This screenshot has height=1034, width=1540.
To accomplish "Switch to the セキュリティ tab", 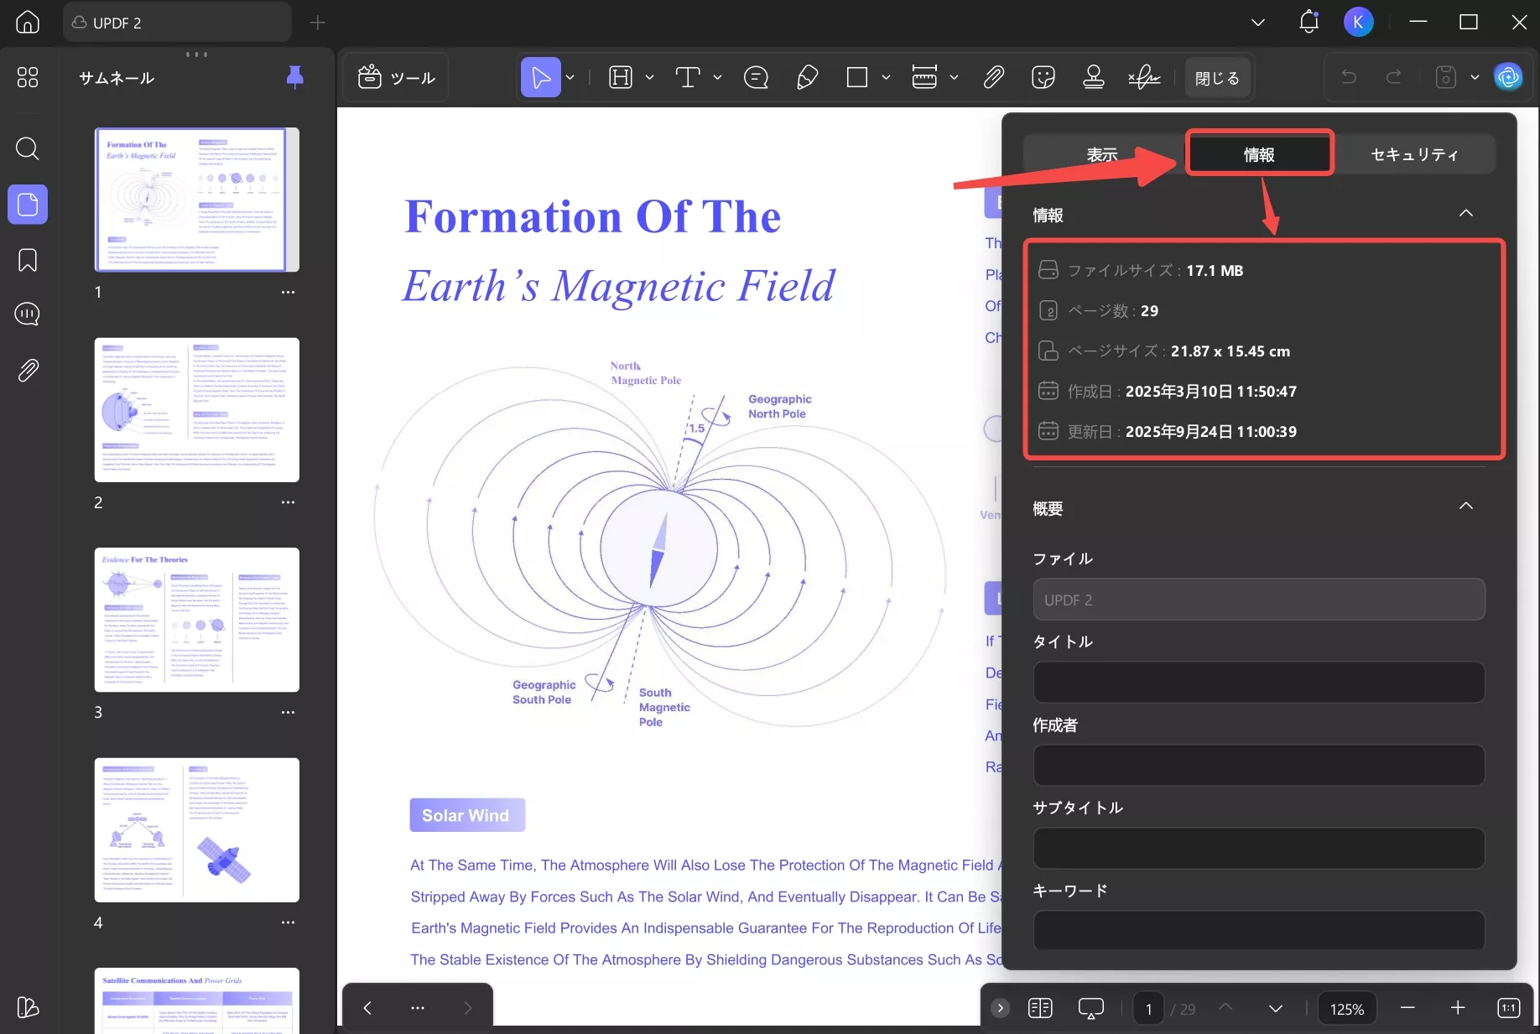I will tap(1414, 154).
